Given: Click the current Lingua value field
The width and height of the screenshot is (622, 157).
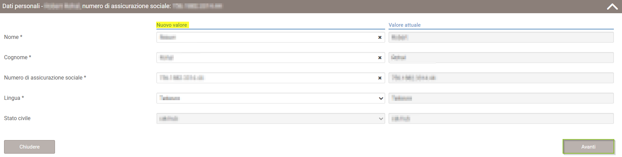Looking at the screenshot, I should tap(501, 98).
